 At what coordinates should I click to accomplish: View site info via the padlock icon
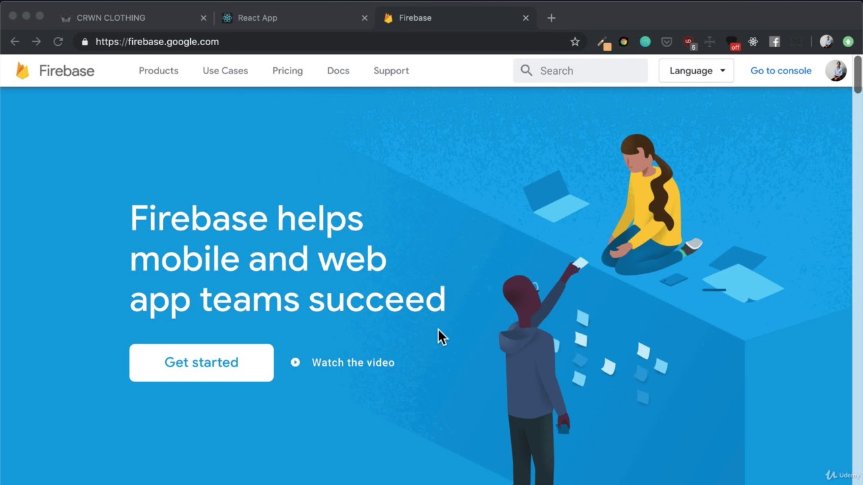click(x=84, y=42)
